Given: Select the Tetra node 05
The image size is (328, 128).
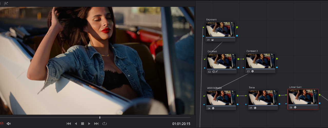Looking at the screenshot, I should (263, 100).
